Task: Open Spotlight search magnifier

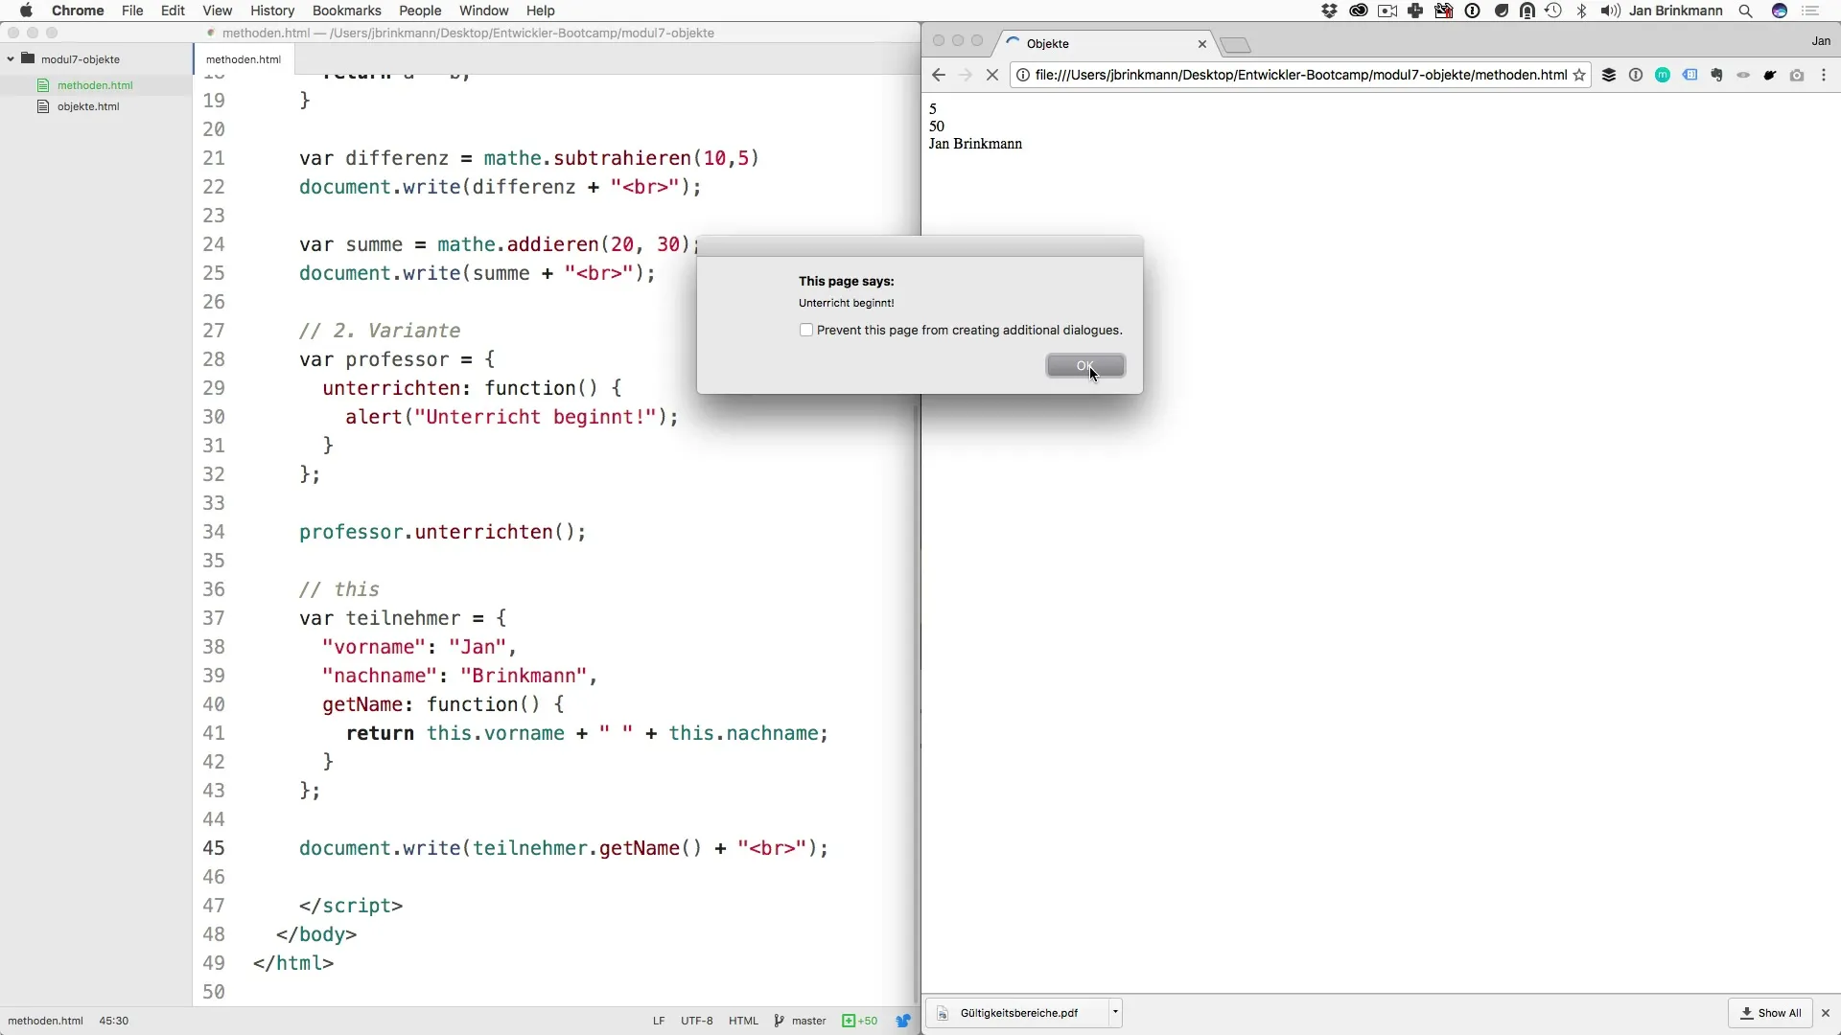Action: [x=1746, y=11]
